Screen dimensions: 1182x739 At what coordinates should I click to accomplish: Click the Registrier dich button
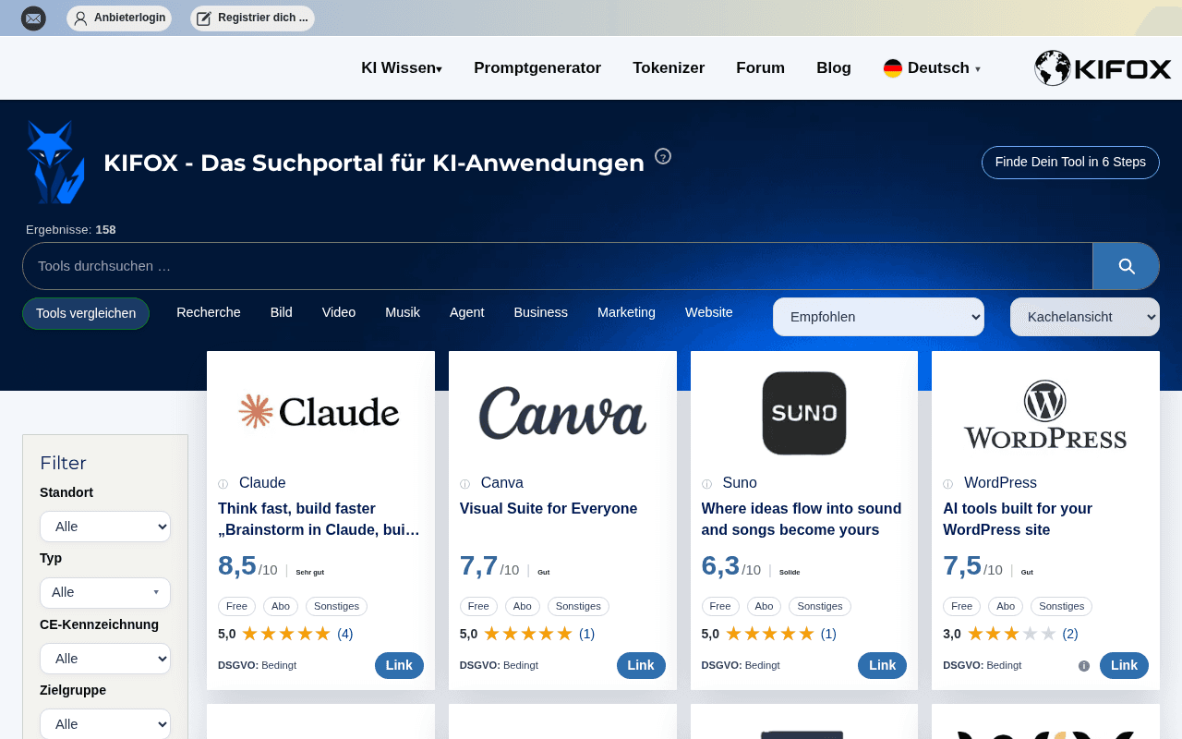252,18
